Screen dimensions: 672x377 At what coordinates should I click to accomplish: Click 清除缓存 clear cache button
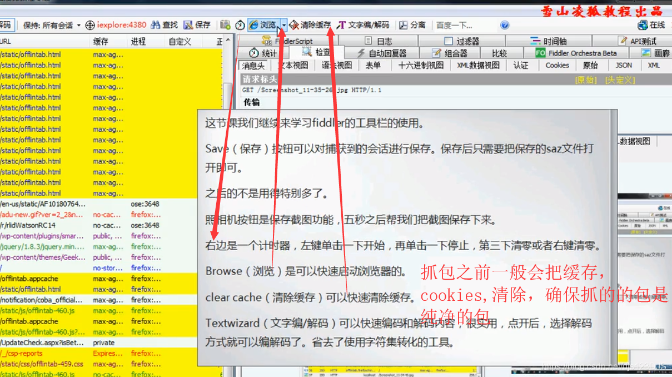pos(310,25)
